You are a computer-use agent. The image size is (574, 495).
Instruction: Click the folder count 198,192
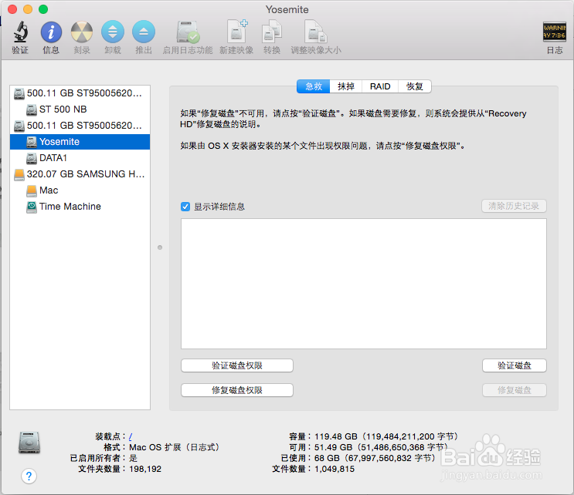pos(145,469)
